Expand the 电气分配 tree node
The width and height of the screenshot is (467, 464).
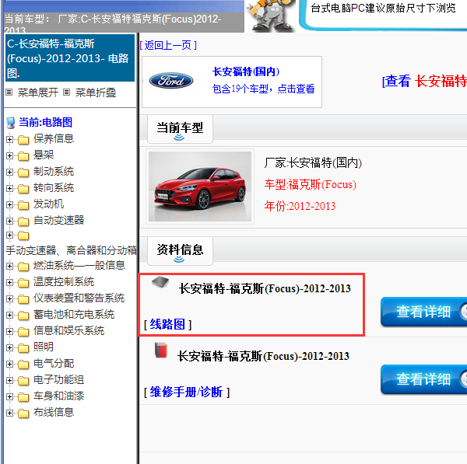pyautogui.click(x=9, y=364)
